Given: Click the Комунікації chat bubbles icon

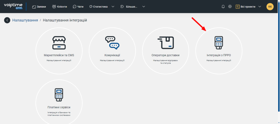Looking at the screenshot, I should coord(112,43).
